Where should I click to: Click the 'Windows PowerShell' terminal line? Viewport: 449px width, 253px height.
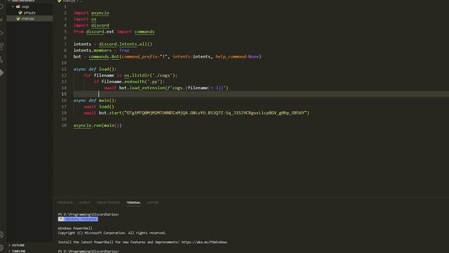click(75, 228)
